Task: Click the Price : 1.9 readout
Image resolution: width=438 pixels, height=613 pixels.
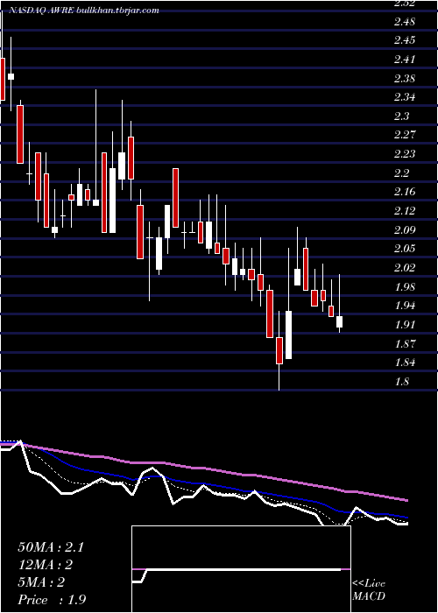Action: 52,600
